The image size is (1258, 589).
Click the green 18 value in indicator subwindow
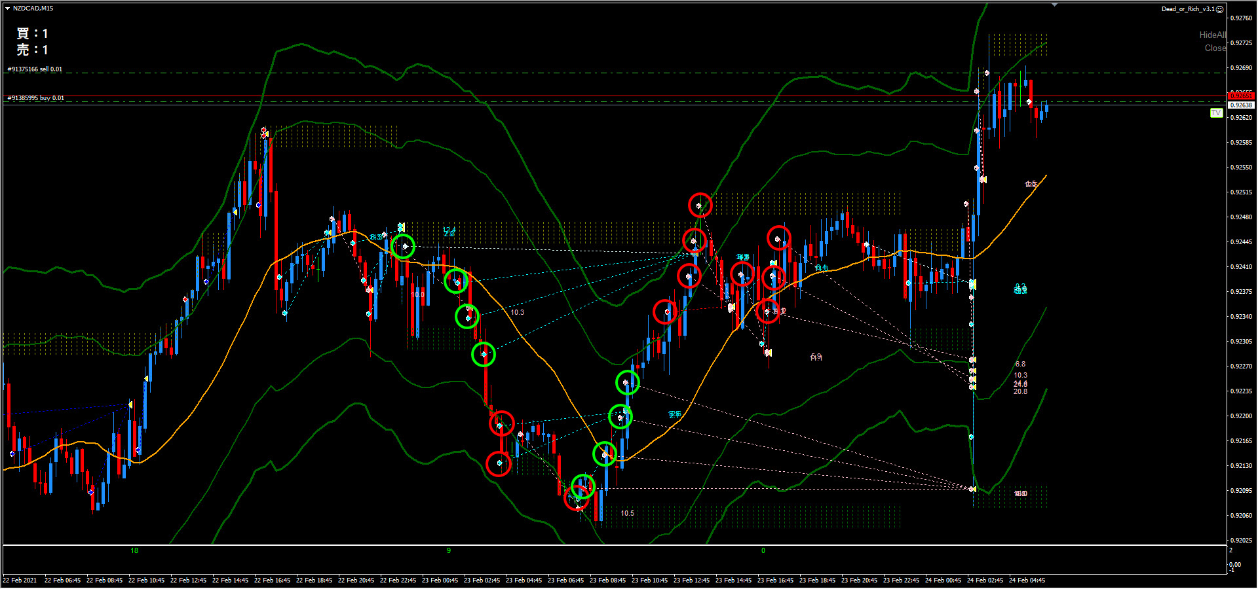tap(134, 551)
